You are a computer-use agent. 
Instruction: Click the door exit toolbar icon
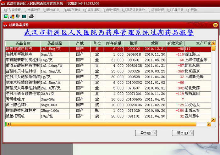pyautogui.click(x=18, y=16)
